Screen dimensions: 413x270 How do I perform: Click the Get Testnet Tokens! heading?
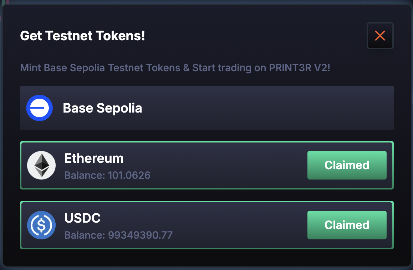82,36
